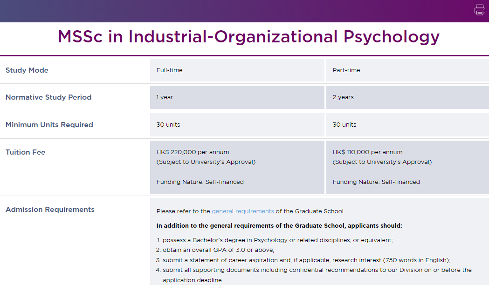Select the Minimum Units Required label
Image resolution: width=489 pixels, height=285 pixels.
tap(49, 125)
